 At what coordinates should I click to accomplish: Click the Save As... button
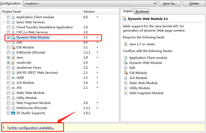[170, 4]
